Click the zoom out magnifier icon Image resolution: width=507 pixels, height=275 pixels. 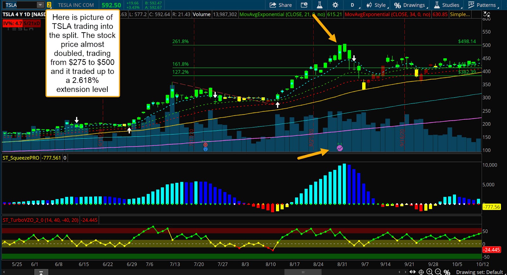(438, 272)
